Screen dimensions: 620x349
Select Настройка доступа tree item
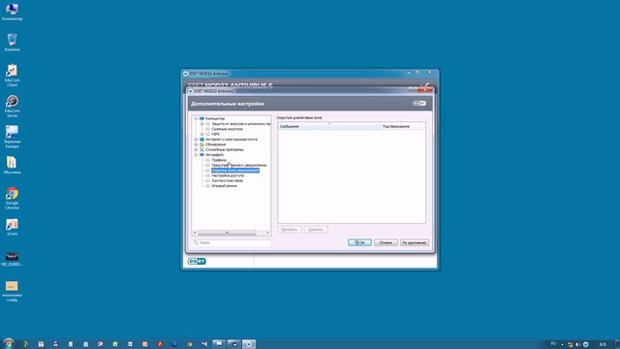(228, 175)
